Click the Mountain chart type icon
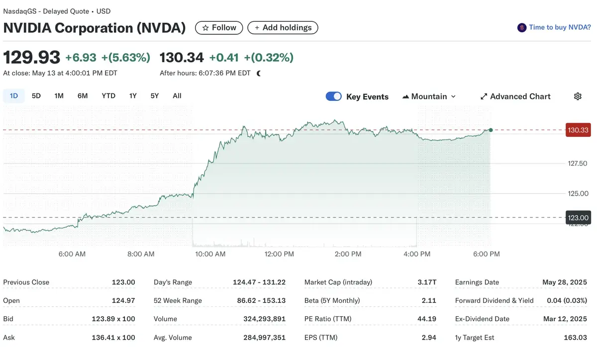Screen dimensions: 597x347 (x=405, y=96)
